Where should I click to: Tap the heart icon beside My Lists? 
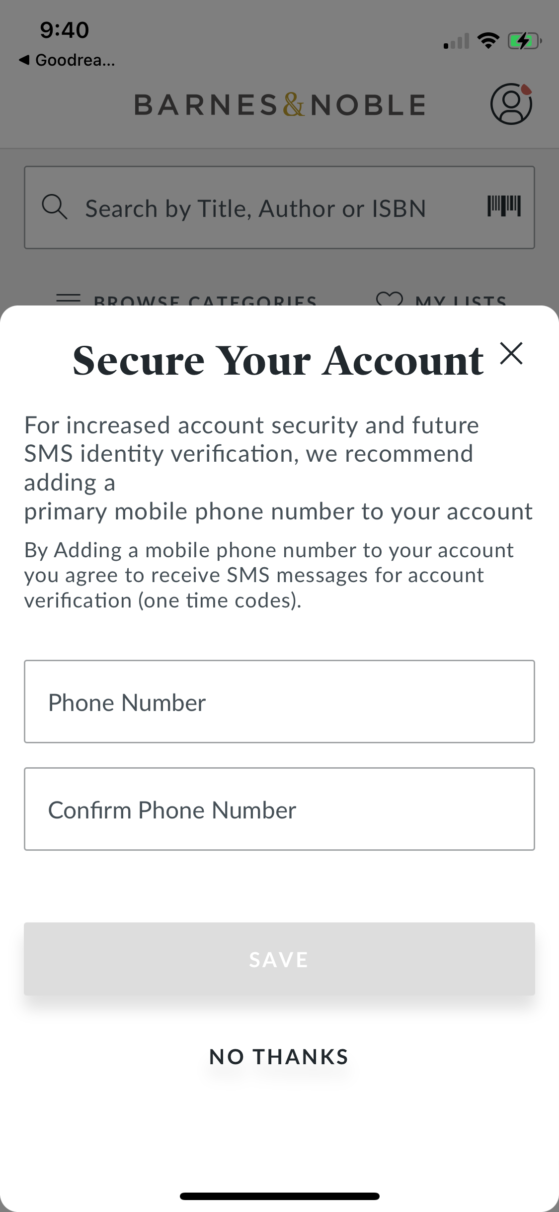(389, 299)
